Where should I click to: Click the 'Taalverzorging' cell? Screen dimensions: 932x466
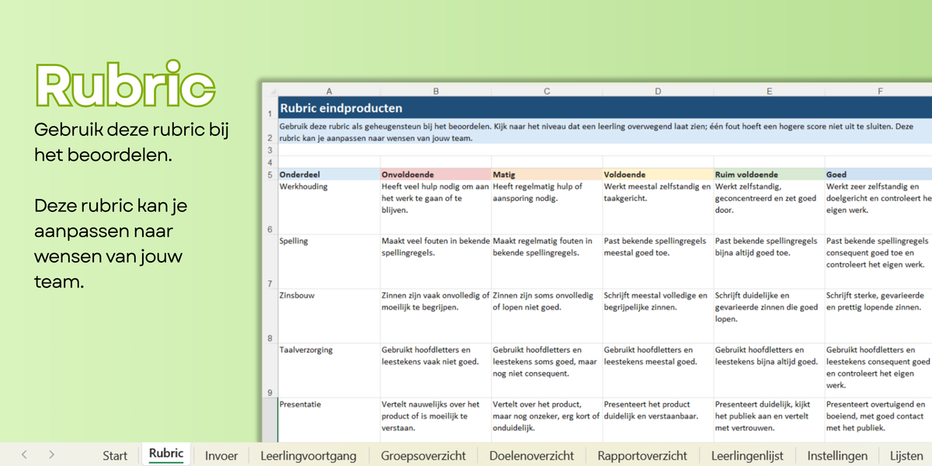[329, 370]
